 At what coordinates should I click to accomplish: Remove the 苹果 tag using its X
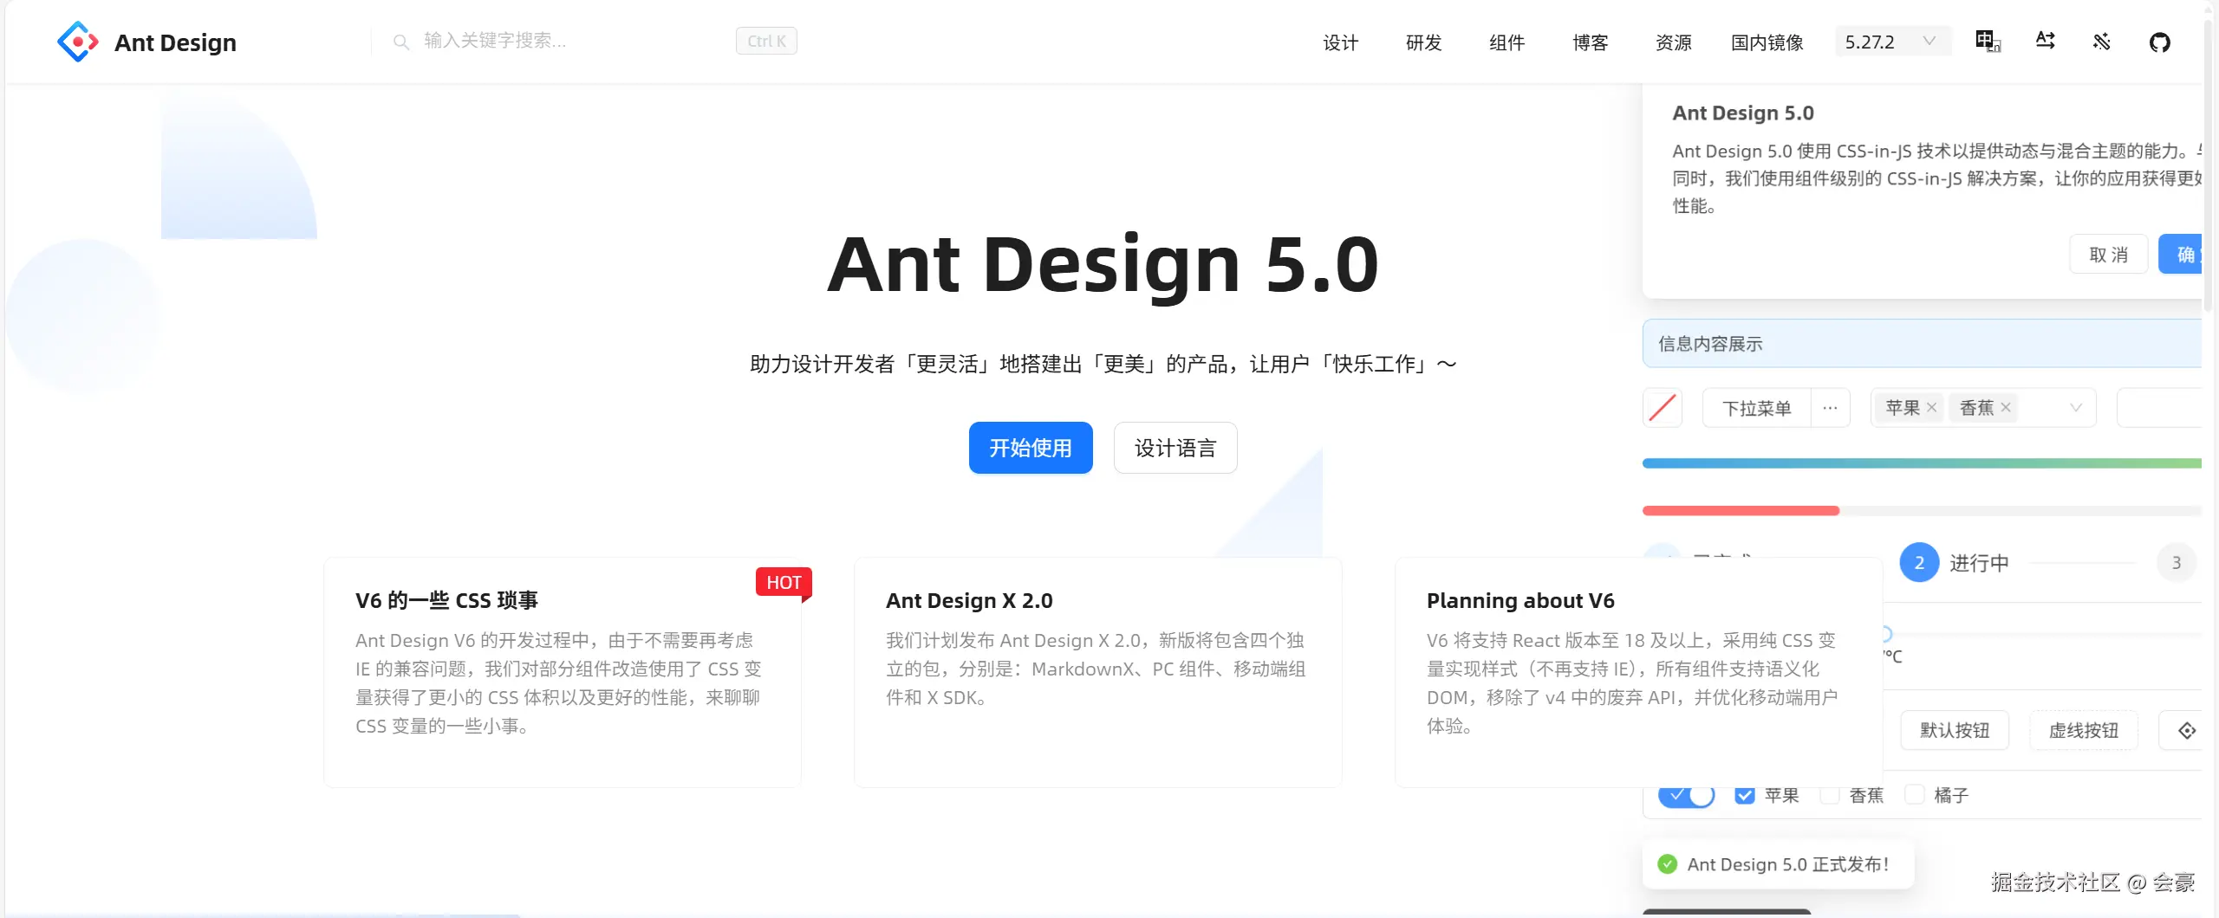click(x=1932, y=408)
